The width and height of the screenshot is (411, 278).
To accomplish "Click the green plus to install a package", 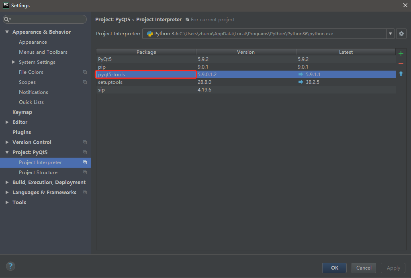I will click(401, 53).
